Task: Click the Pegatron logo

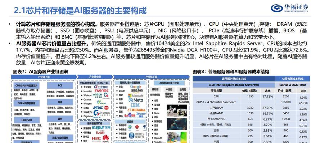Action: pos(105,113)
